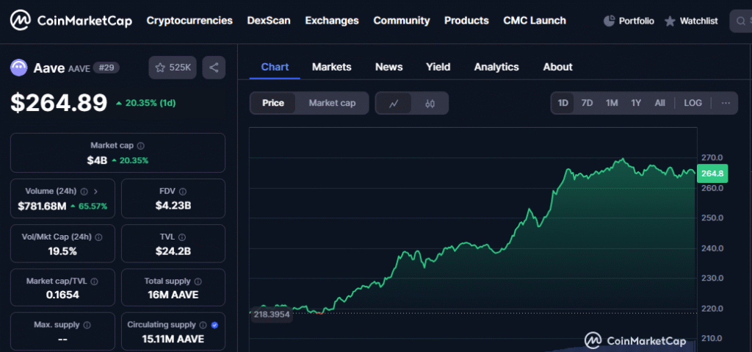The width and height of the screenshot is (752, 352).
Task: Switch to candlestick chart icon
Action: tap(430, 103)
